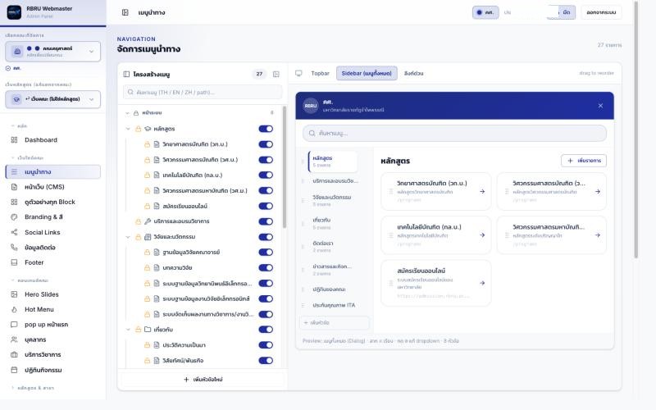Open Hero Slides image icon item
656x410 pixels.
(x=14, y=294)
